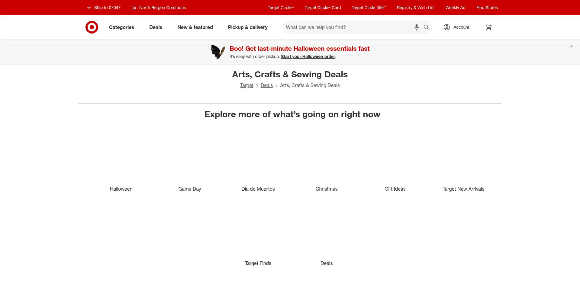580x300 pixels.
Task: Open the Target Circle Card link
Action: (323, 8)
